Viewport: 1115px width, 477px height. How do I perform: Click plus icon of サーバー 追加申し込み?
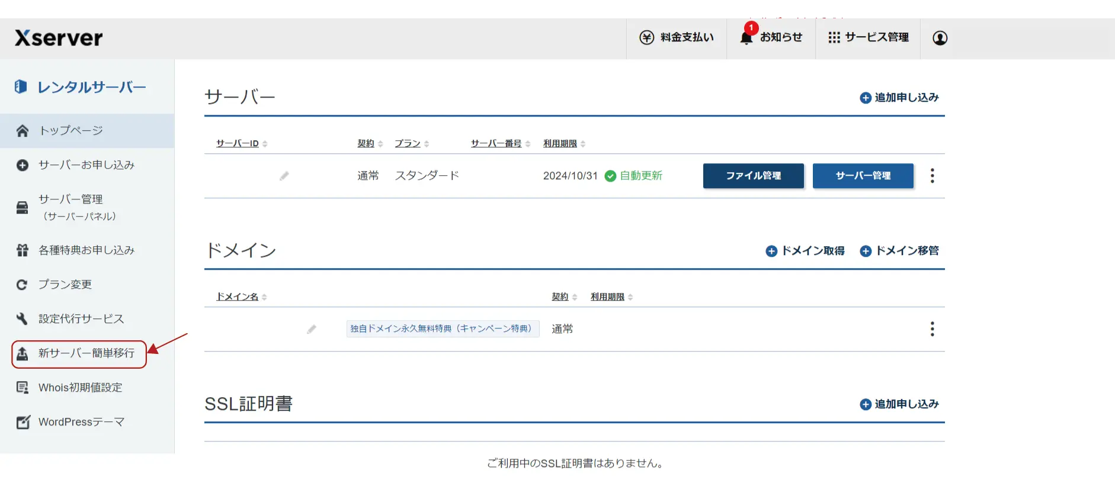click(x=866, y=98)
